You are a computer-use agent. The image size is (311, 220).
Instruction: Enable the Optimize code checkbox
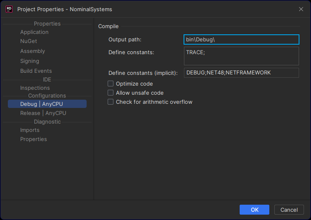point(111,84)
